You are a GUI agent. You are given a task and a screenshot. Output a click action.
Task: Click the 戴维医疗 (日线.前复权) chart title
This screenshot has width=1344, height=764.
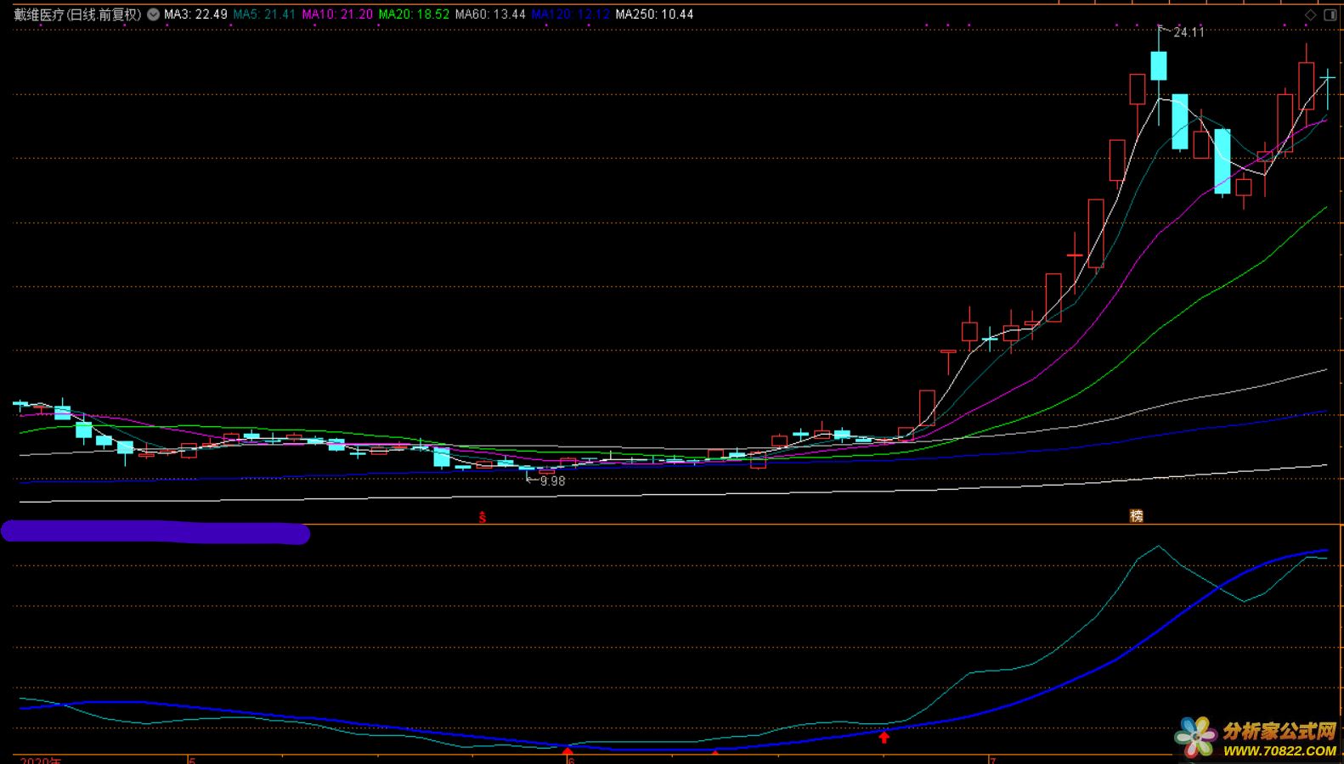(77, 14)
